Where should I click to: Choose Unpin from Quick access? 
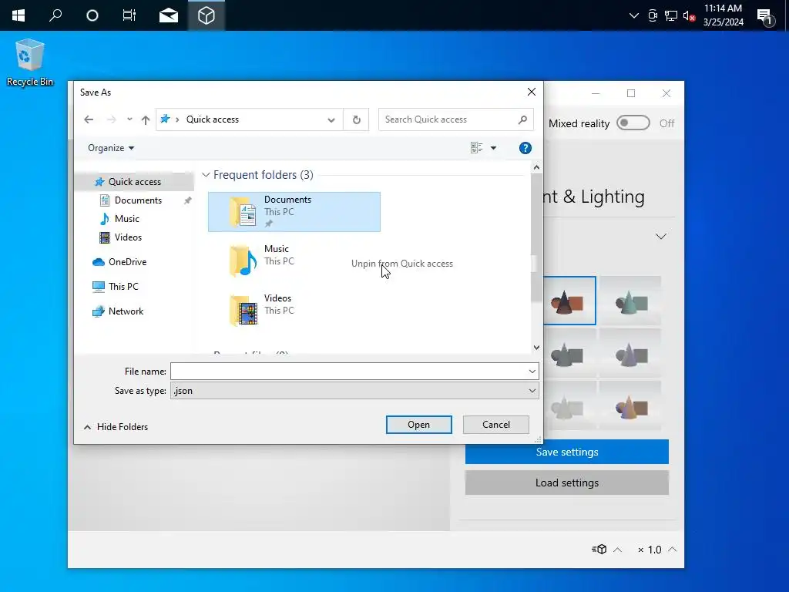click(401, 264)
